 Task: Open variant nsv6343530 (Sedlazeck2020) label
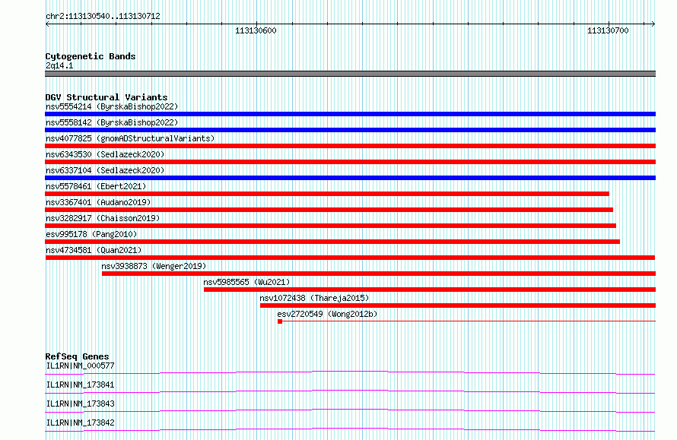click(x=105, y=154)
